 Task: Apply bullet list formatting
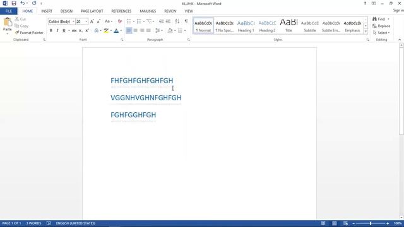(129, 21)
